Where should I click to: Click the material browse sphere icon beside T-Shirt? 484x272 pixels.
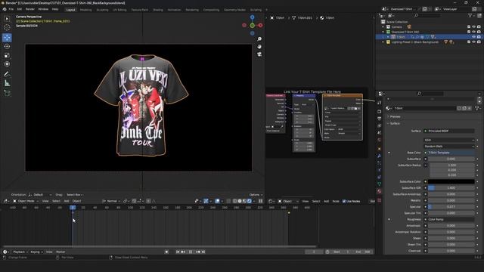(x=388, y=108)
